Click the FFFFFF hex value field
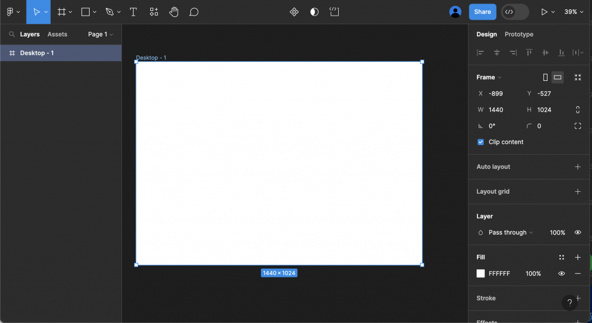The width and height of the screenshot is (592, 323). 499,273
